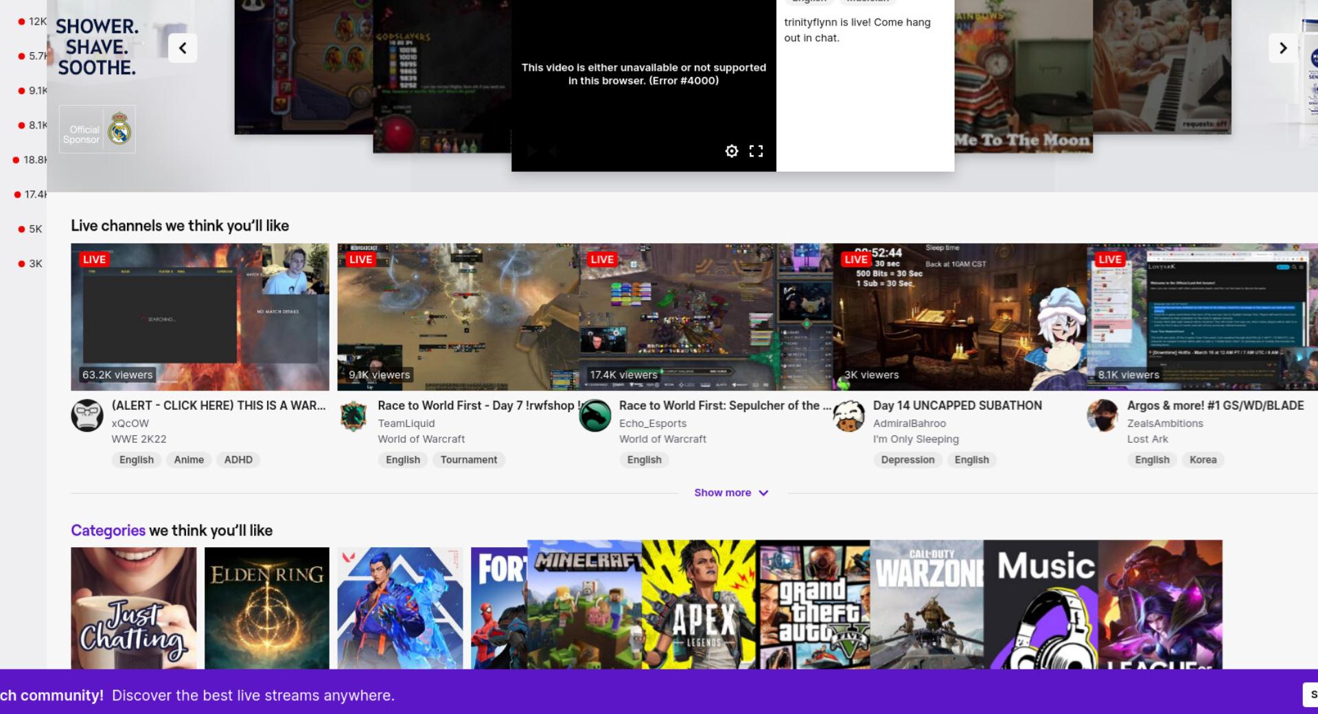
Task: Select Korea tag under ZealsAmbitions
Action: (1203, 459)
